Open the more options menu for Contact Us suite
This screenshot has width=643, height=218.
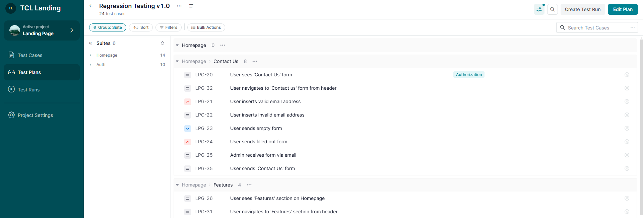point(255,61)
